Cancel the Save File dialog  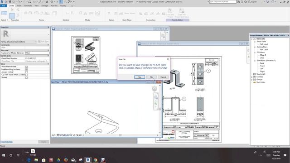(163, 77)
